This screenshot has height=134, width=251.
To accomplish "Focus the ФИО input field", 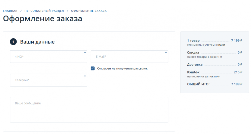I will click(48, 57).
